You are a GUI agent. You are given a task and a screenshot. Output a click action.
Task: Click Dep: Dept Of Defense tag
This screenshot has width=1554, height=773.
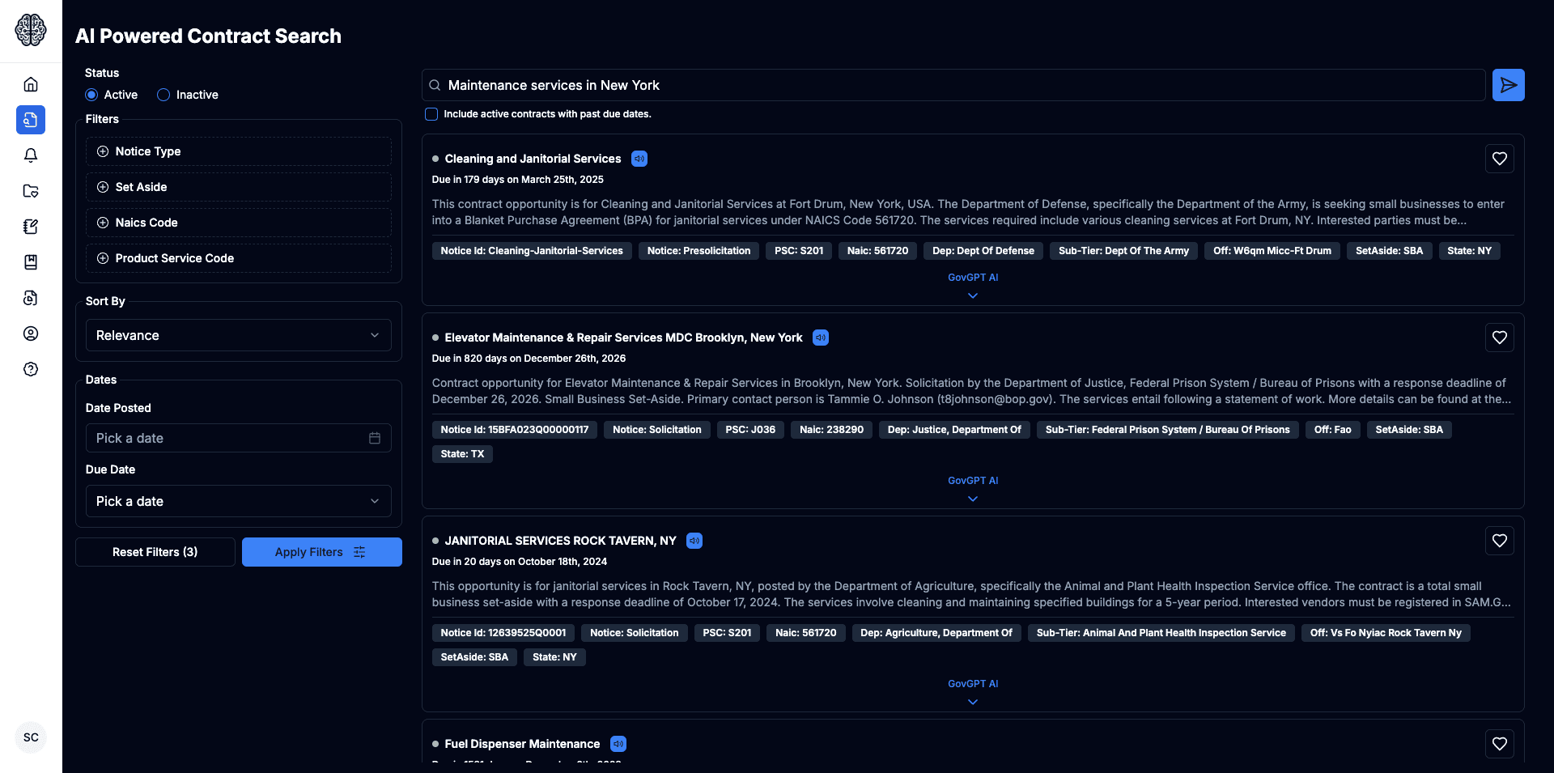pos(983,251)
